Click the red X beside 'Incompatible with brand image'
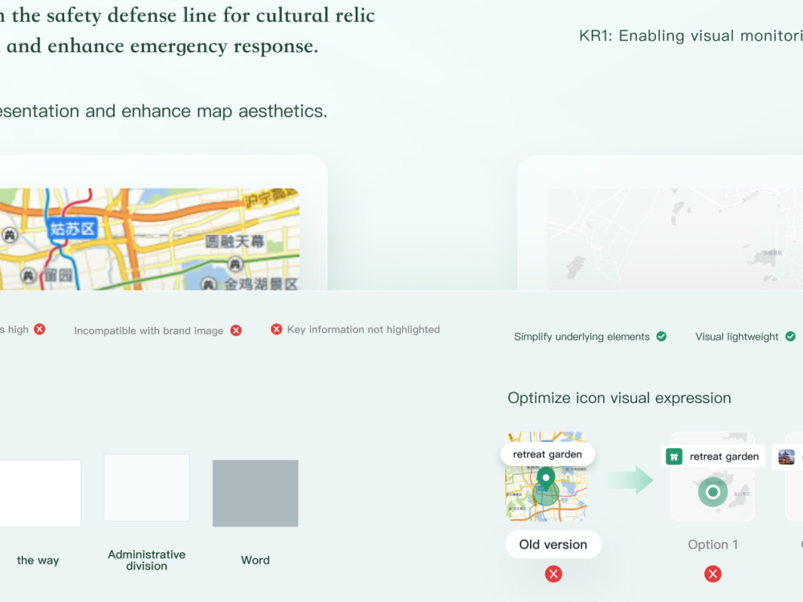This screenshot has width=803, height=602. pos(236,330)
